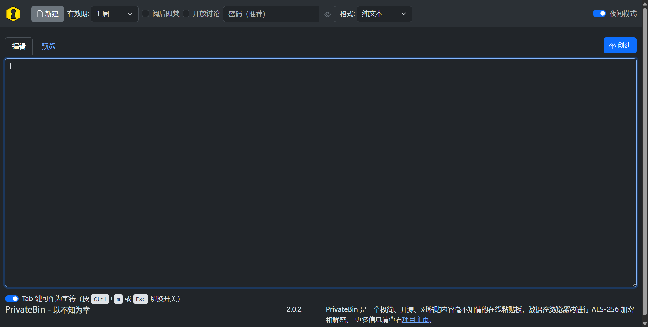Screen dimensions: 648x327
Task: Enable the 开放讨论 checkbox
Action: click(x=186, y=13)
